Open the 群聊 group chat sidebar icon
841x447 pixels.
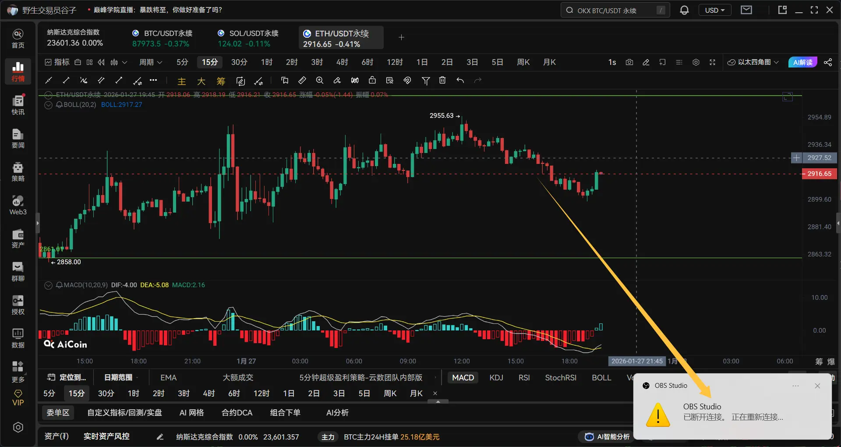pyautogui.click(x=18, y=272)
